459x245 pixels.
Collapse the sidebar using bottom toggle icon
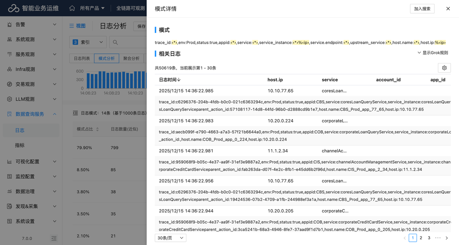pyautogui.click(x=54, y=238)
